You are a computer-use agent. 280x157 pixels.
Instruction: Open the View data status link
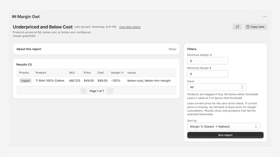pos(130,27)
